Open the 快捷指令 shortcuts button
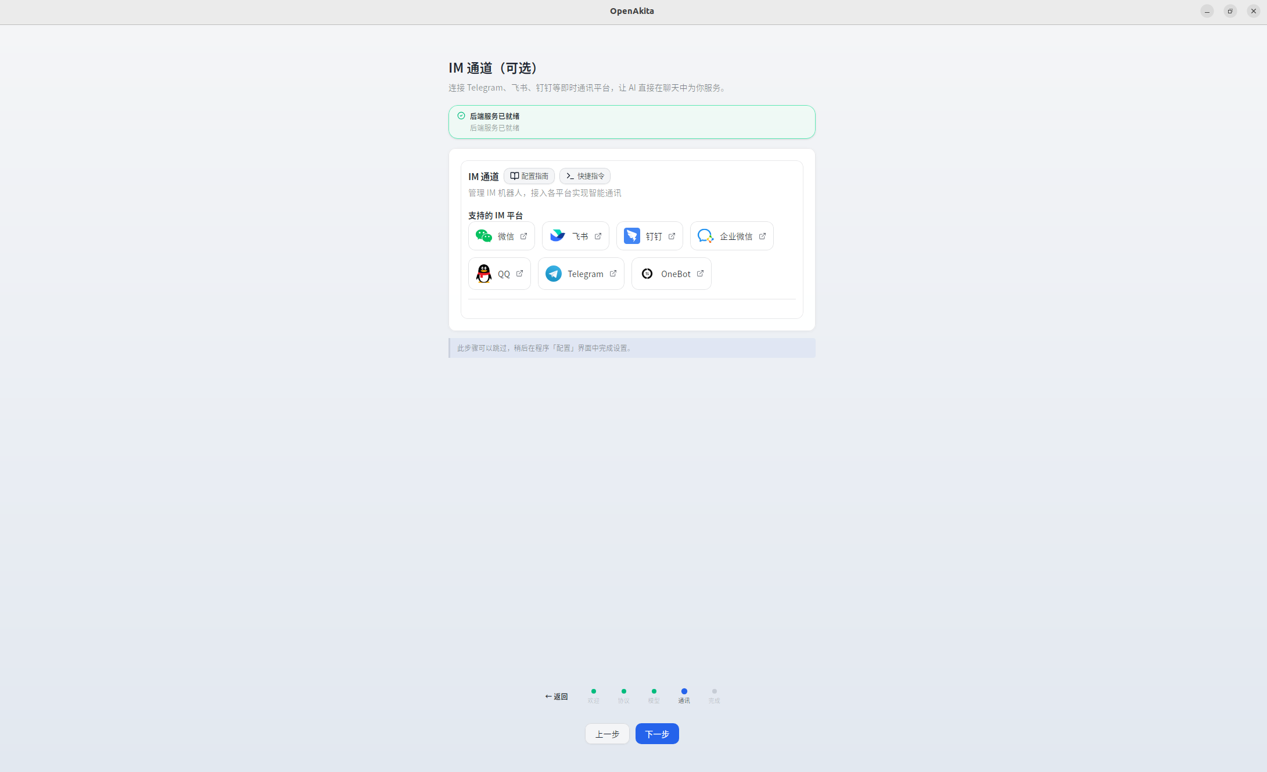The height and width of the screenshot is (772, 1267). 585,176
